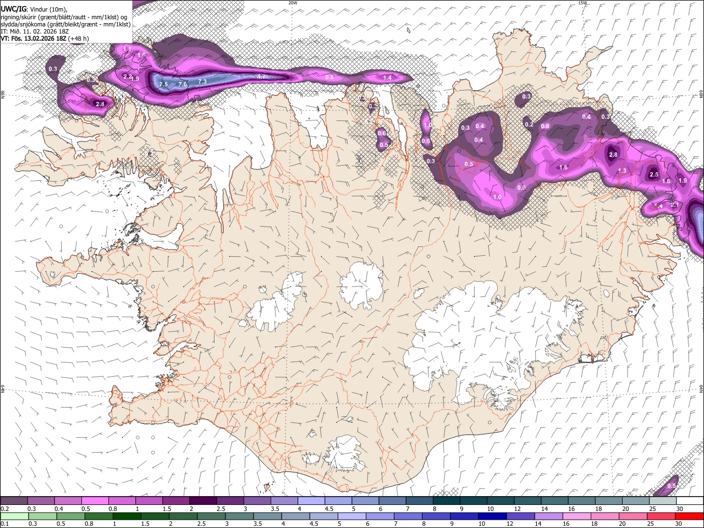
Task: Click the 0.1 label in the lower legend
Action: 4,524
